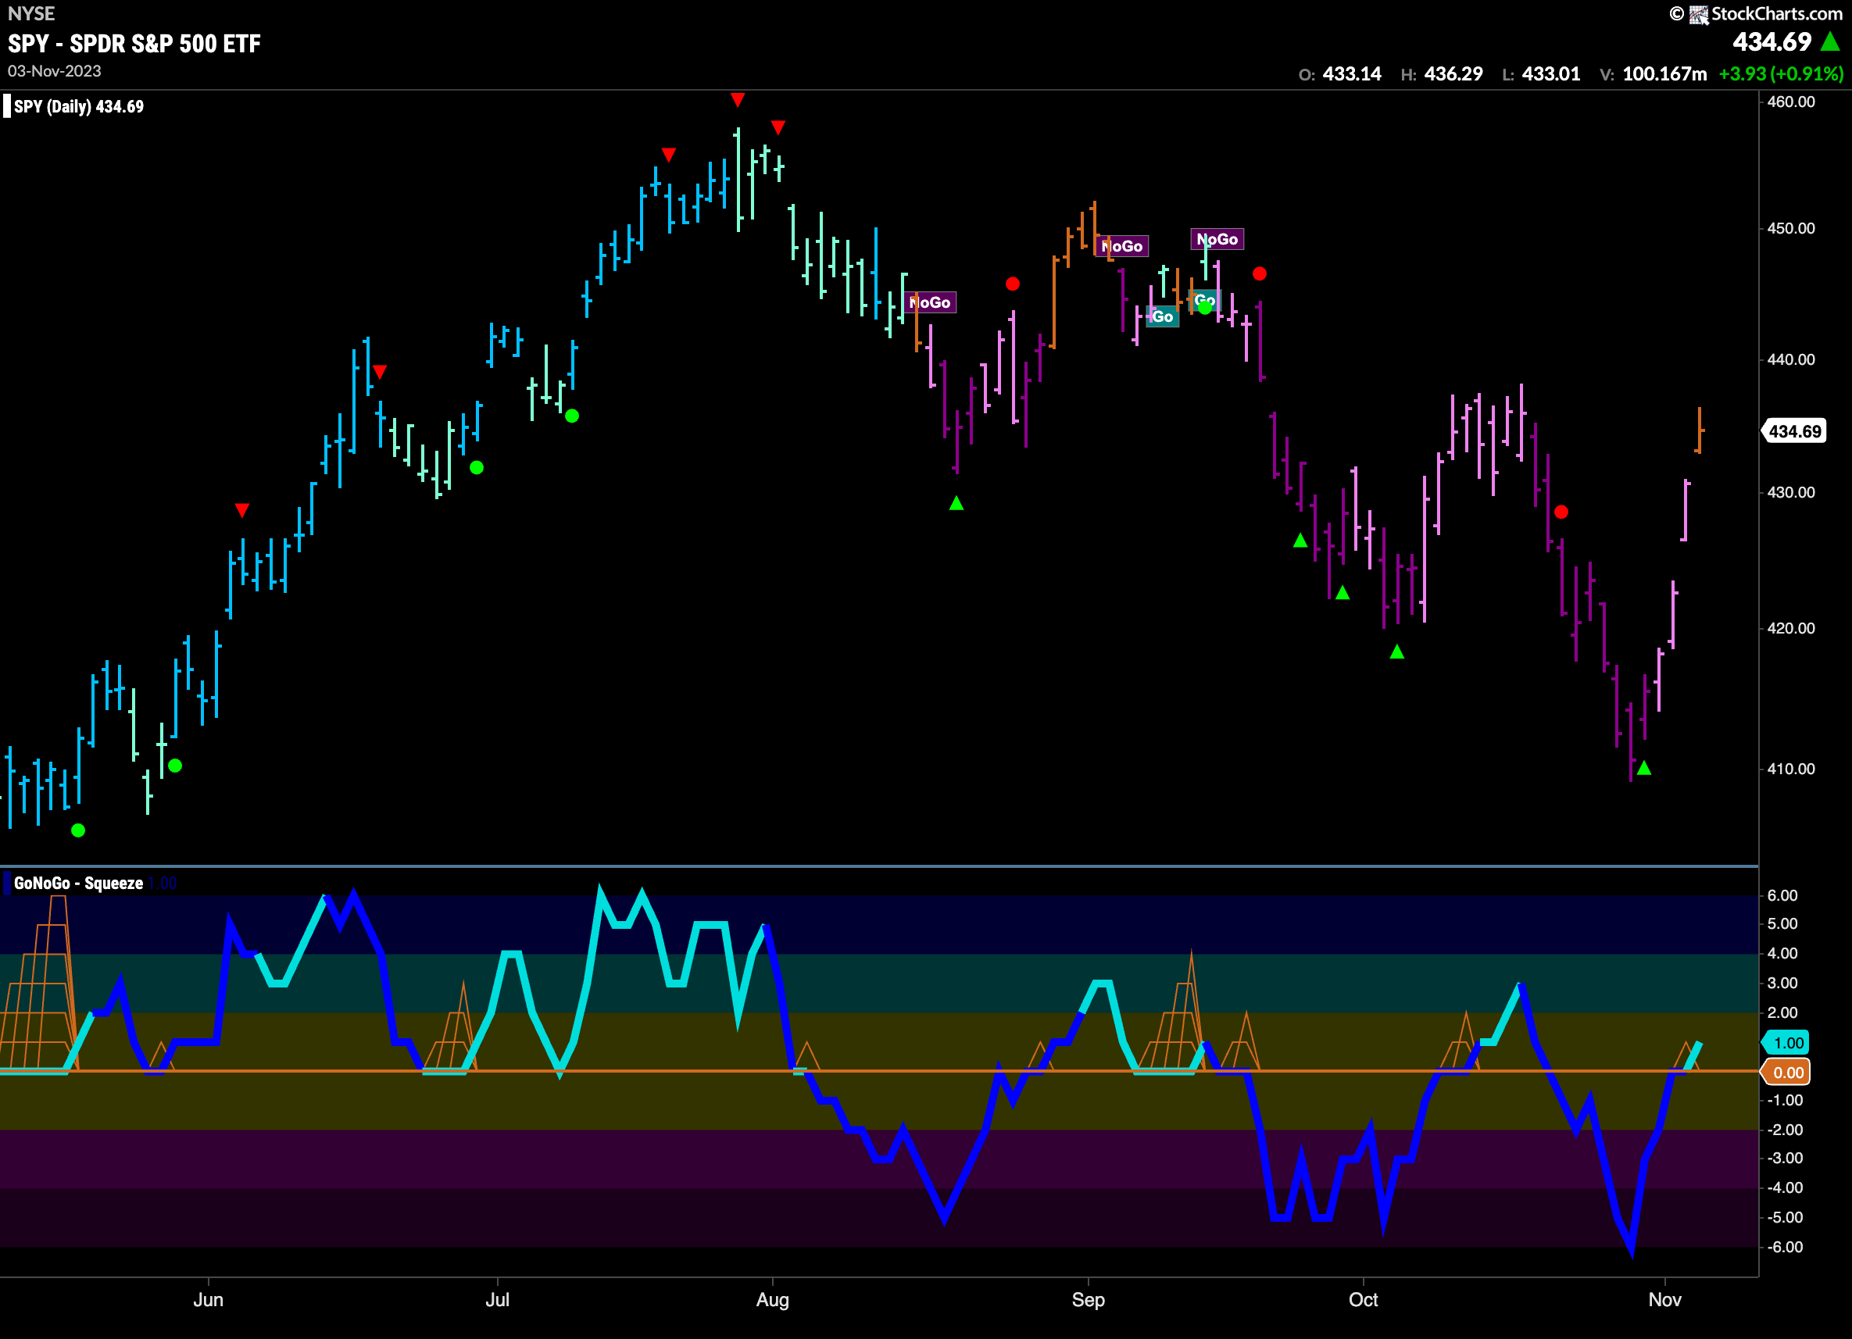Click the 410.00 price axis label

[x=1791, y=768]
